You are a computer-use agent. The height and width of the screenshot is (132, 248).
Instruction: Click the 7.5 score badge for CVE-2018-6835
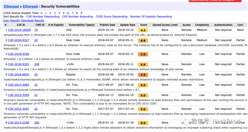143,75
